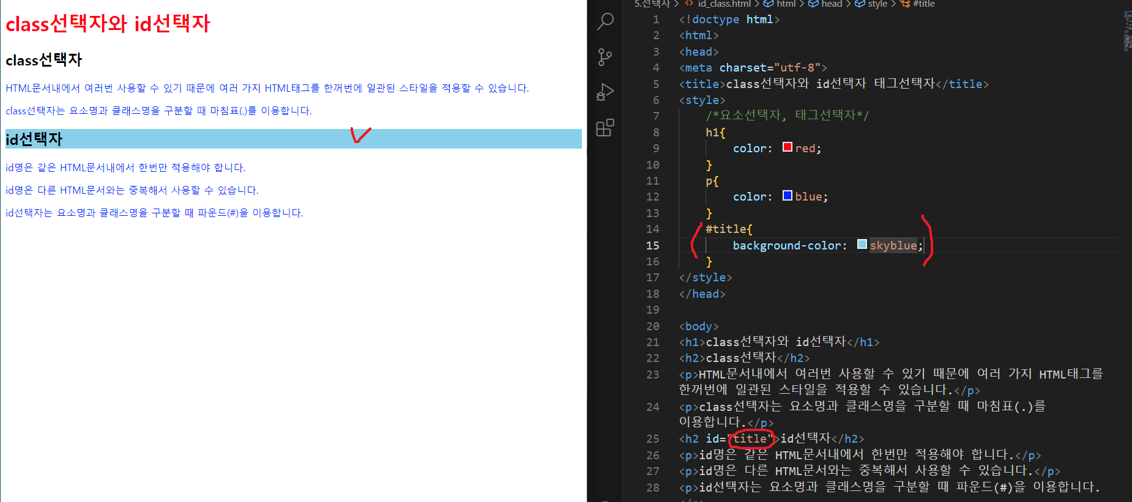Click the red page heading class선택자와 id선택자

click(108, 24)
